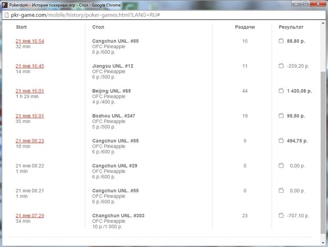Click the vertical scrollbar thumb

pos(323,153)
